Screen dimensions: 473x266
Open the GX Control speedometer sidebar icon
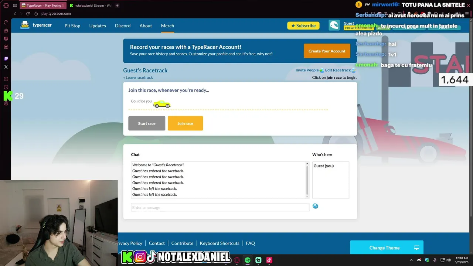tap(6, 22)
